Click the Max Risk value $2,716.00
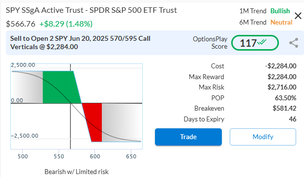This screenshot has width=304, height=177. point(282,87)
